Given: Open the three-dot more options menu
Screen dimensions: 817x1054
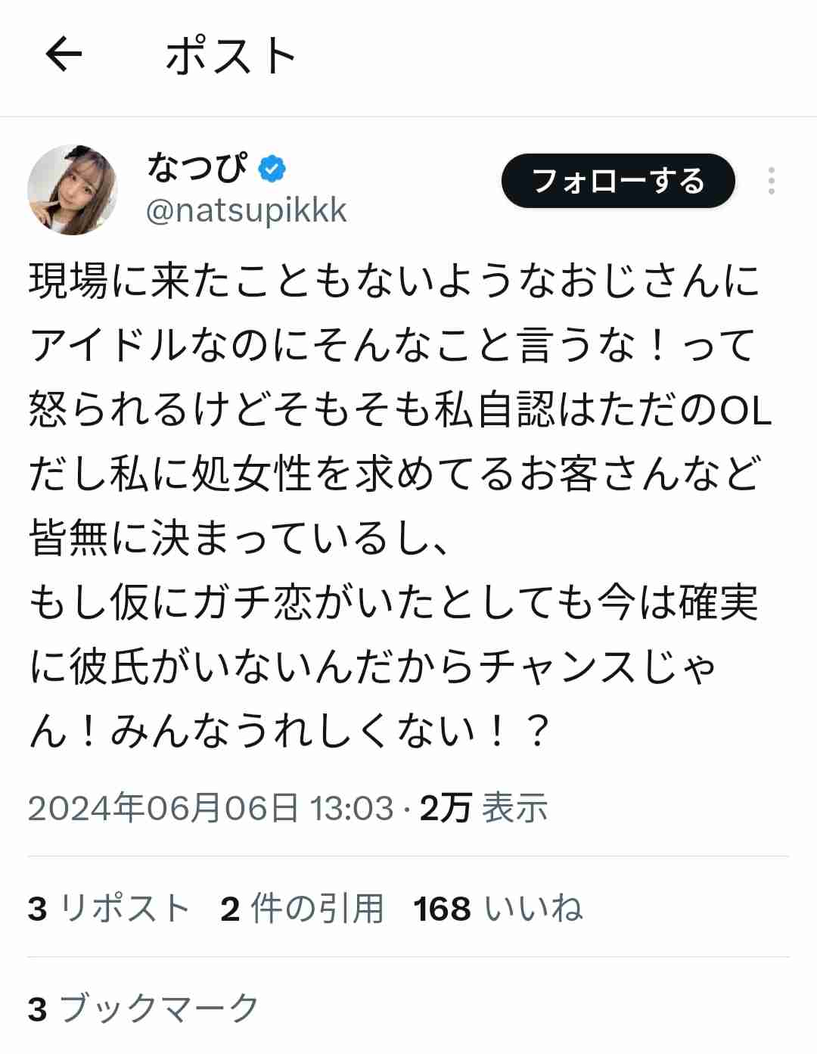Looking at the screenshot, I should click(771, 181).
